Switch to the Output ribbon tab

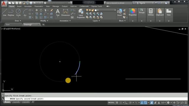(x=65, y=6)
